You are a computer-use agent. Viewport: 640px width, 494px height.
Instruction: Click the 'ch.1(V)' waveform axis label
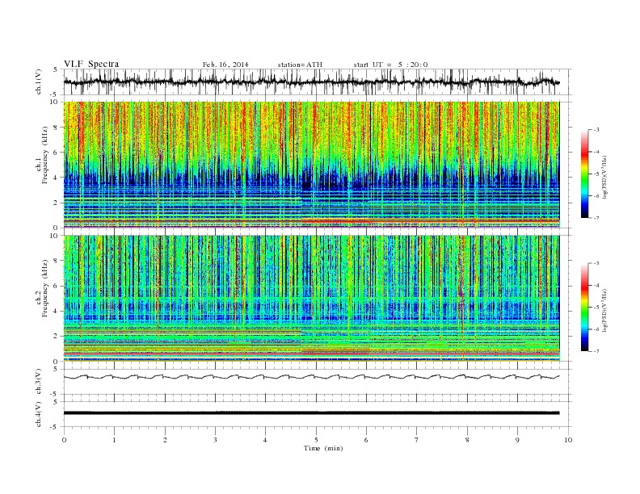(39, 82)
